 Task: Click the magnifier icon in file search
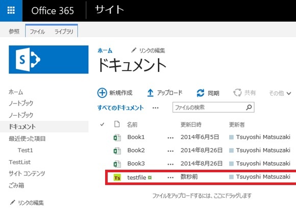point(249,108)
